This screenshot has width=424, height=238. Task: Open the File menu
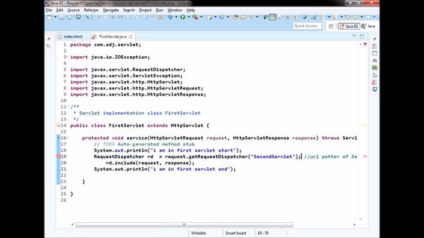click(x=49, y=10)
